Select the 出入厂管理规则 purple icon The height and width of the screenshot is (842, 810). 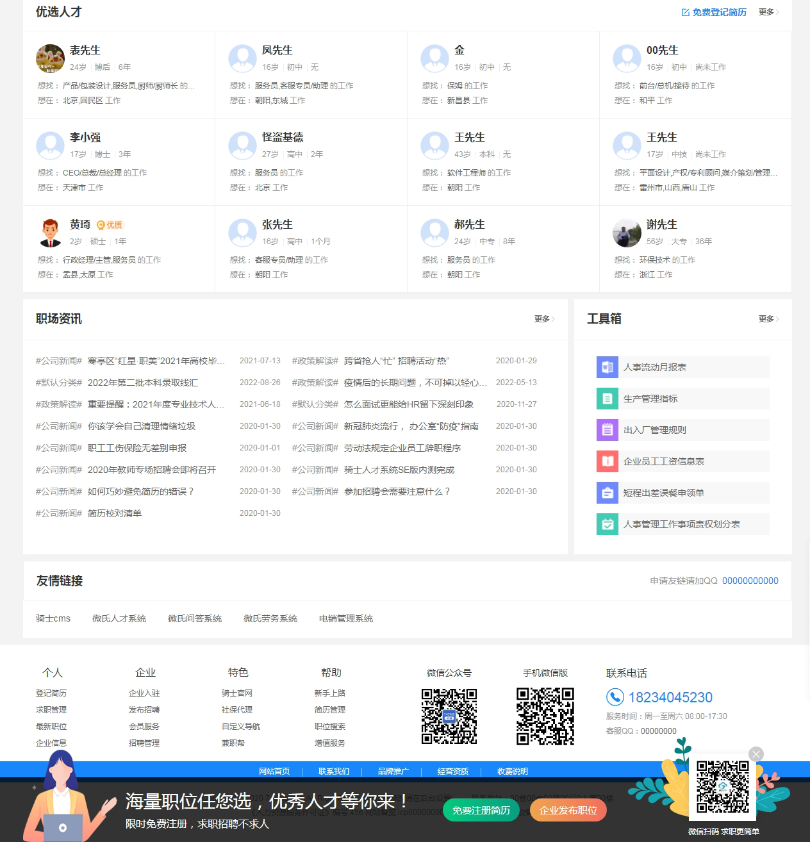click(607, 430)
